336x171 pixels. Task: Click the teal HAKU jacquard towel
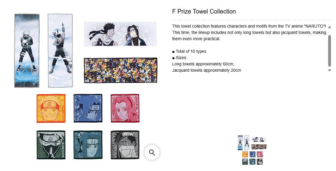[88, 145]
